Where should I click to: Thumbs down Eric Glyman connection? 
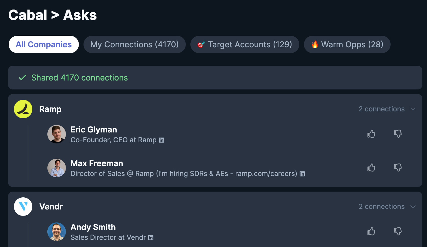tap(398, 134)
